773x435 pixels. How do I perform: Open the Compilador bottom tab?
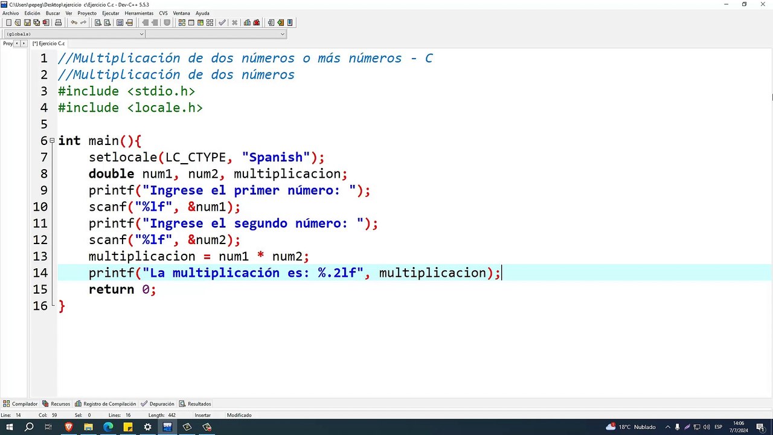[21, 404]
